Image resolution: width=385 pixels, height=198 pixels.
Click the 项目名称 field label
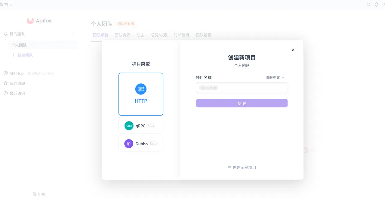(204, 77)
